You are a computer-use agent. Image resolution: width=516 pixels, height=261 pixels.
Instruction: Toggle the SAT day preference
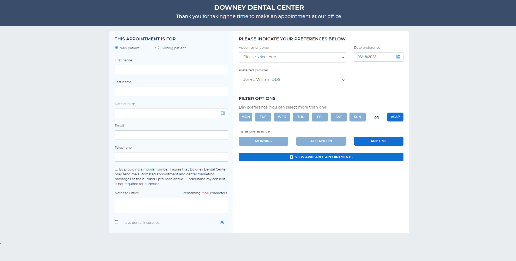339,117
